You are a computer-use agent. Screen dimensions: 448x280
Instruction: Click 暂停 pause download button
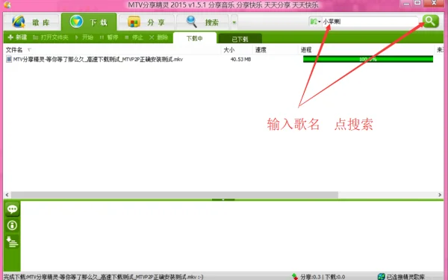point(109,37)
